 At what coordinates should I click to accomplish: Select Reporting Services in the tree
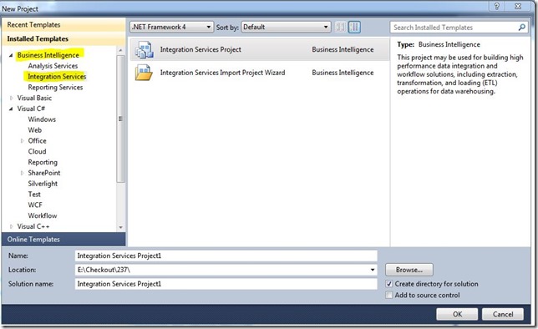click(55, 88)
